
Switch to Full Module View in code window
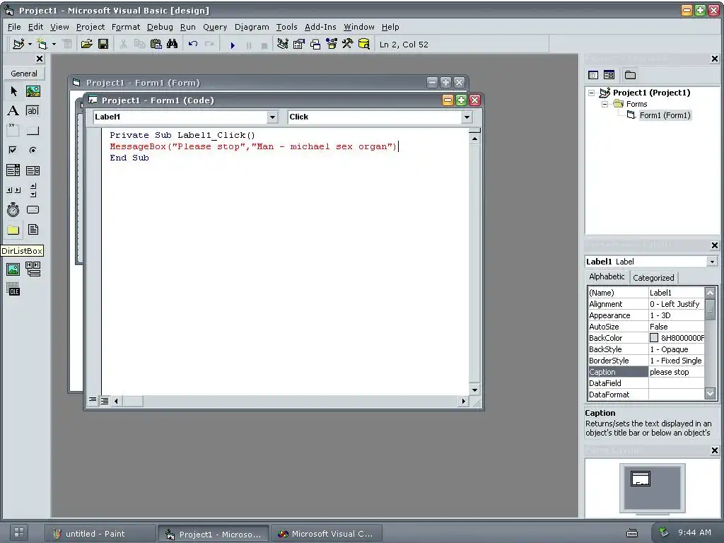pyautogui.click(x=105, y=401)
